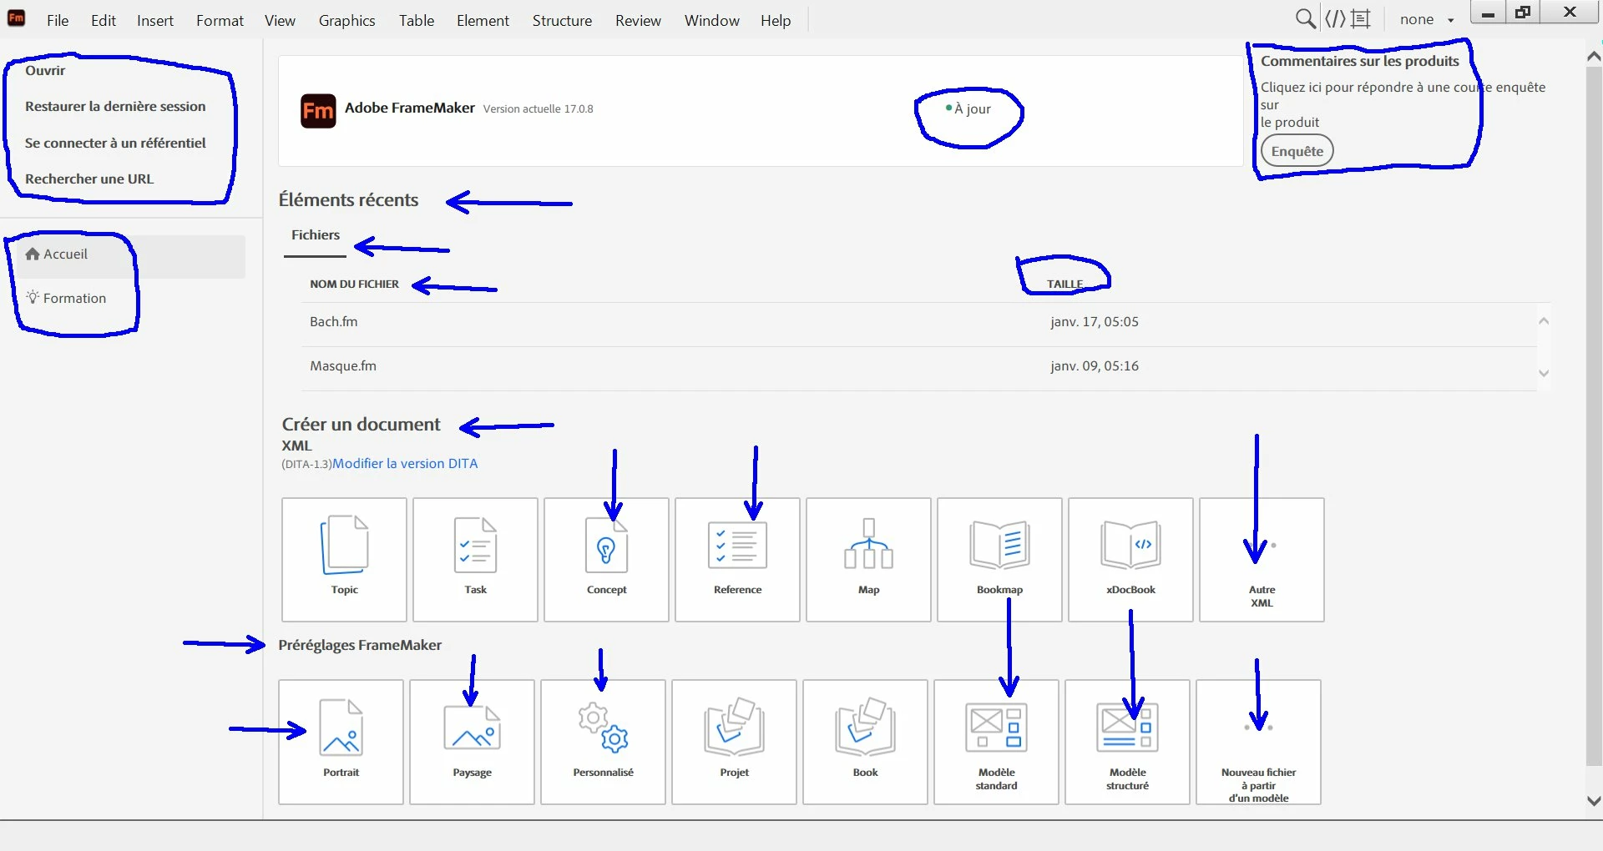Open the View menu
1603x851 pixels.
pos(280,20)
